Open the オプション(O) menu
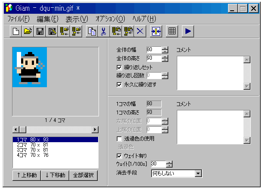This screenshot has width=262, height=189. pos(110,19)
